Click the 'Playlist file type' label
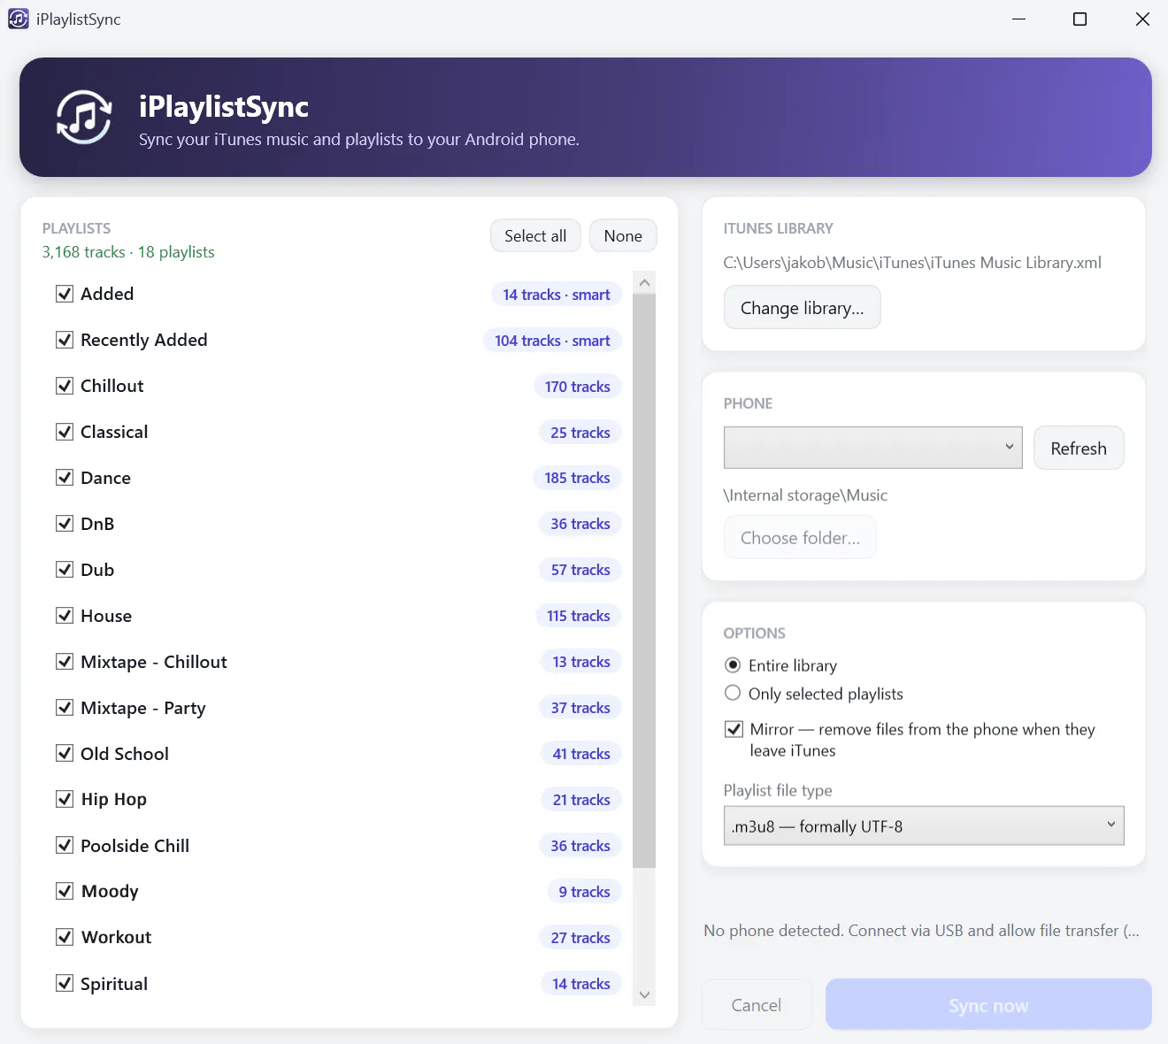Viewport: 1168px width, 1044px height. pos(778,790)
